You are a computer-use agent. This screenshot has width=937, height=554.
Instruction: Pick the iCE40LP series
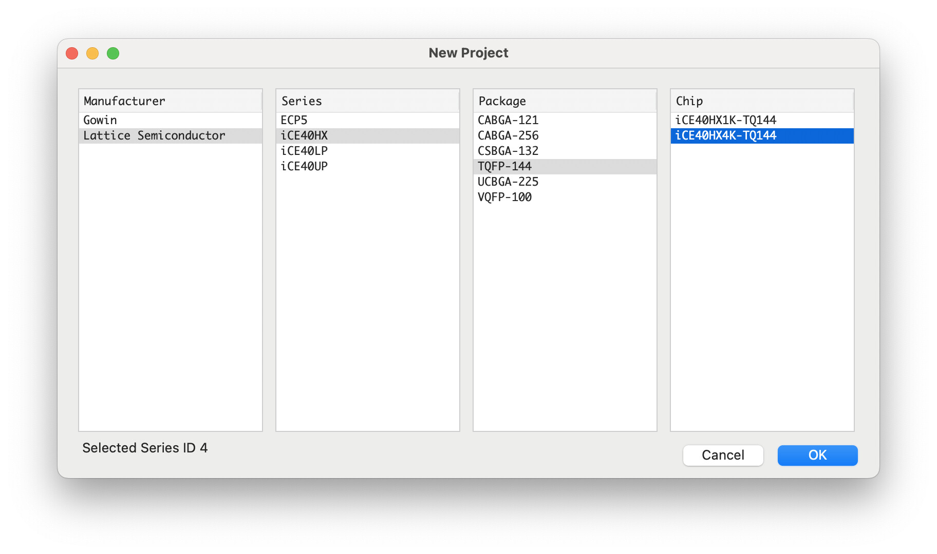click(x=368, y=151)
